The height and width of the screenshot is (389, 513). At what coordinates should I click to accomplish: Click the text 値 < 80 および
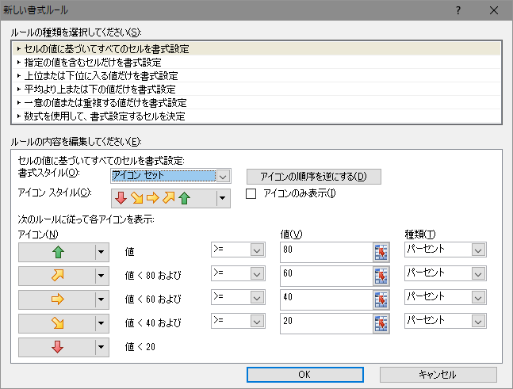click(x=153, y=276)
